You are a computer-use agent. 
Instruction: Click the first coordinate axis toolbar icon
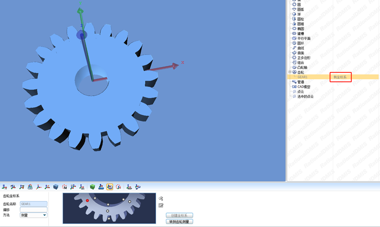pos(4,187)
